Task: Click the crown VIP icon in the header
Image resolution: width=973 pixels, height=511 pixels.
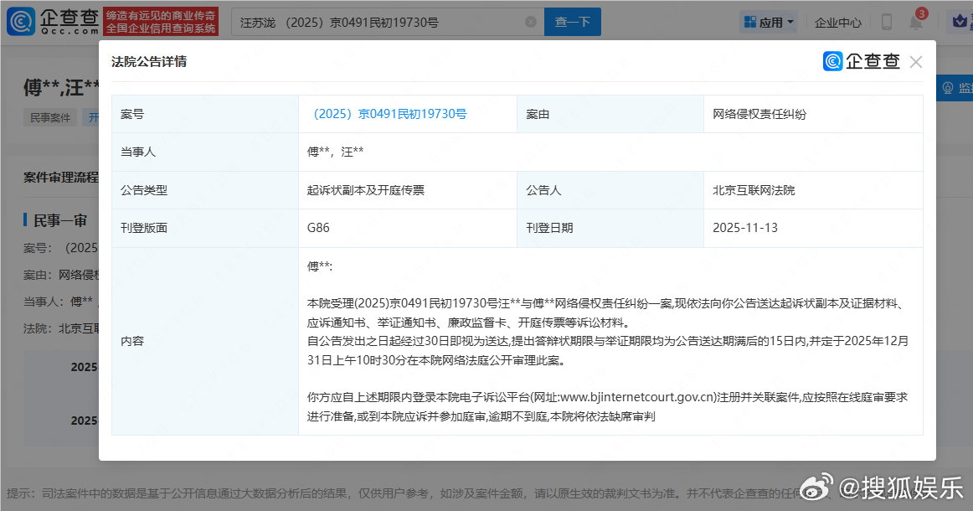Action: tap(960, 21)
